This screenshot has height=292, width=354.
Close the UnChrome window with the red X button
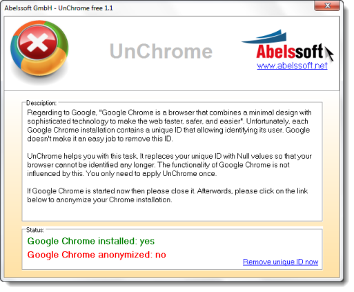(x=327, y=6)
